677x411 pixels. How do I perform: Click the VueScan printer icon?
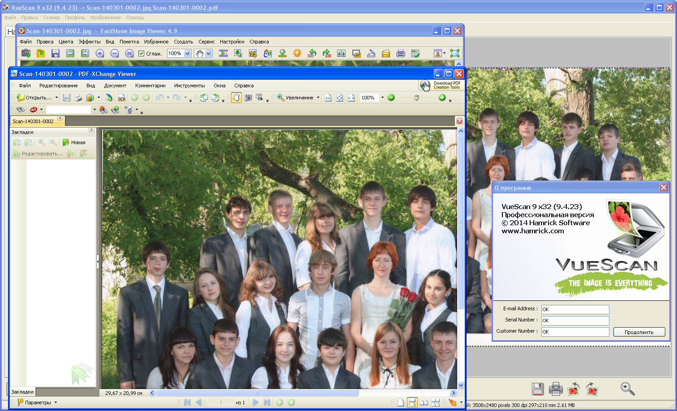556,389
